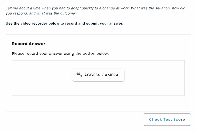
Task: Select the Record Answer heading
Action: click(x=29, y=44)
